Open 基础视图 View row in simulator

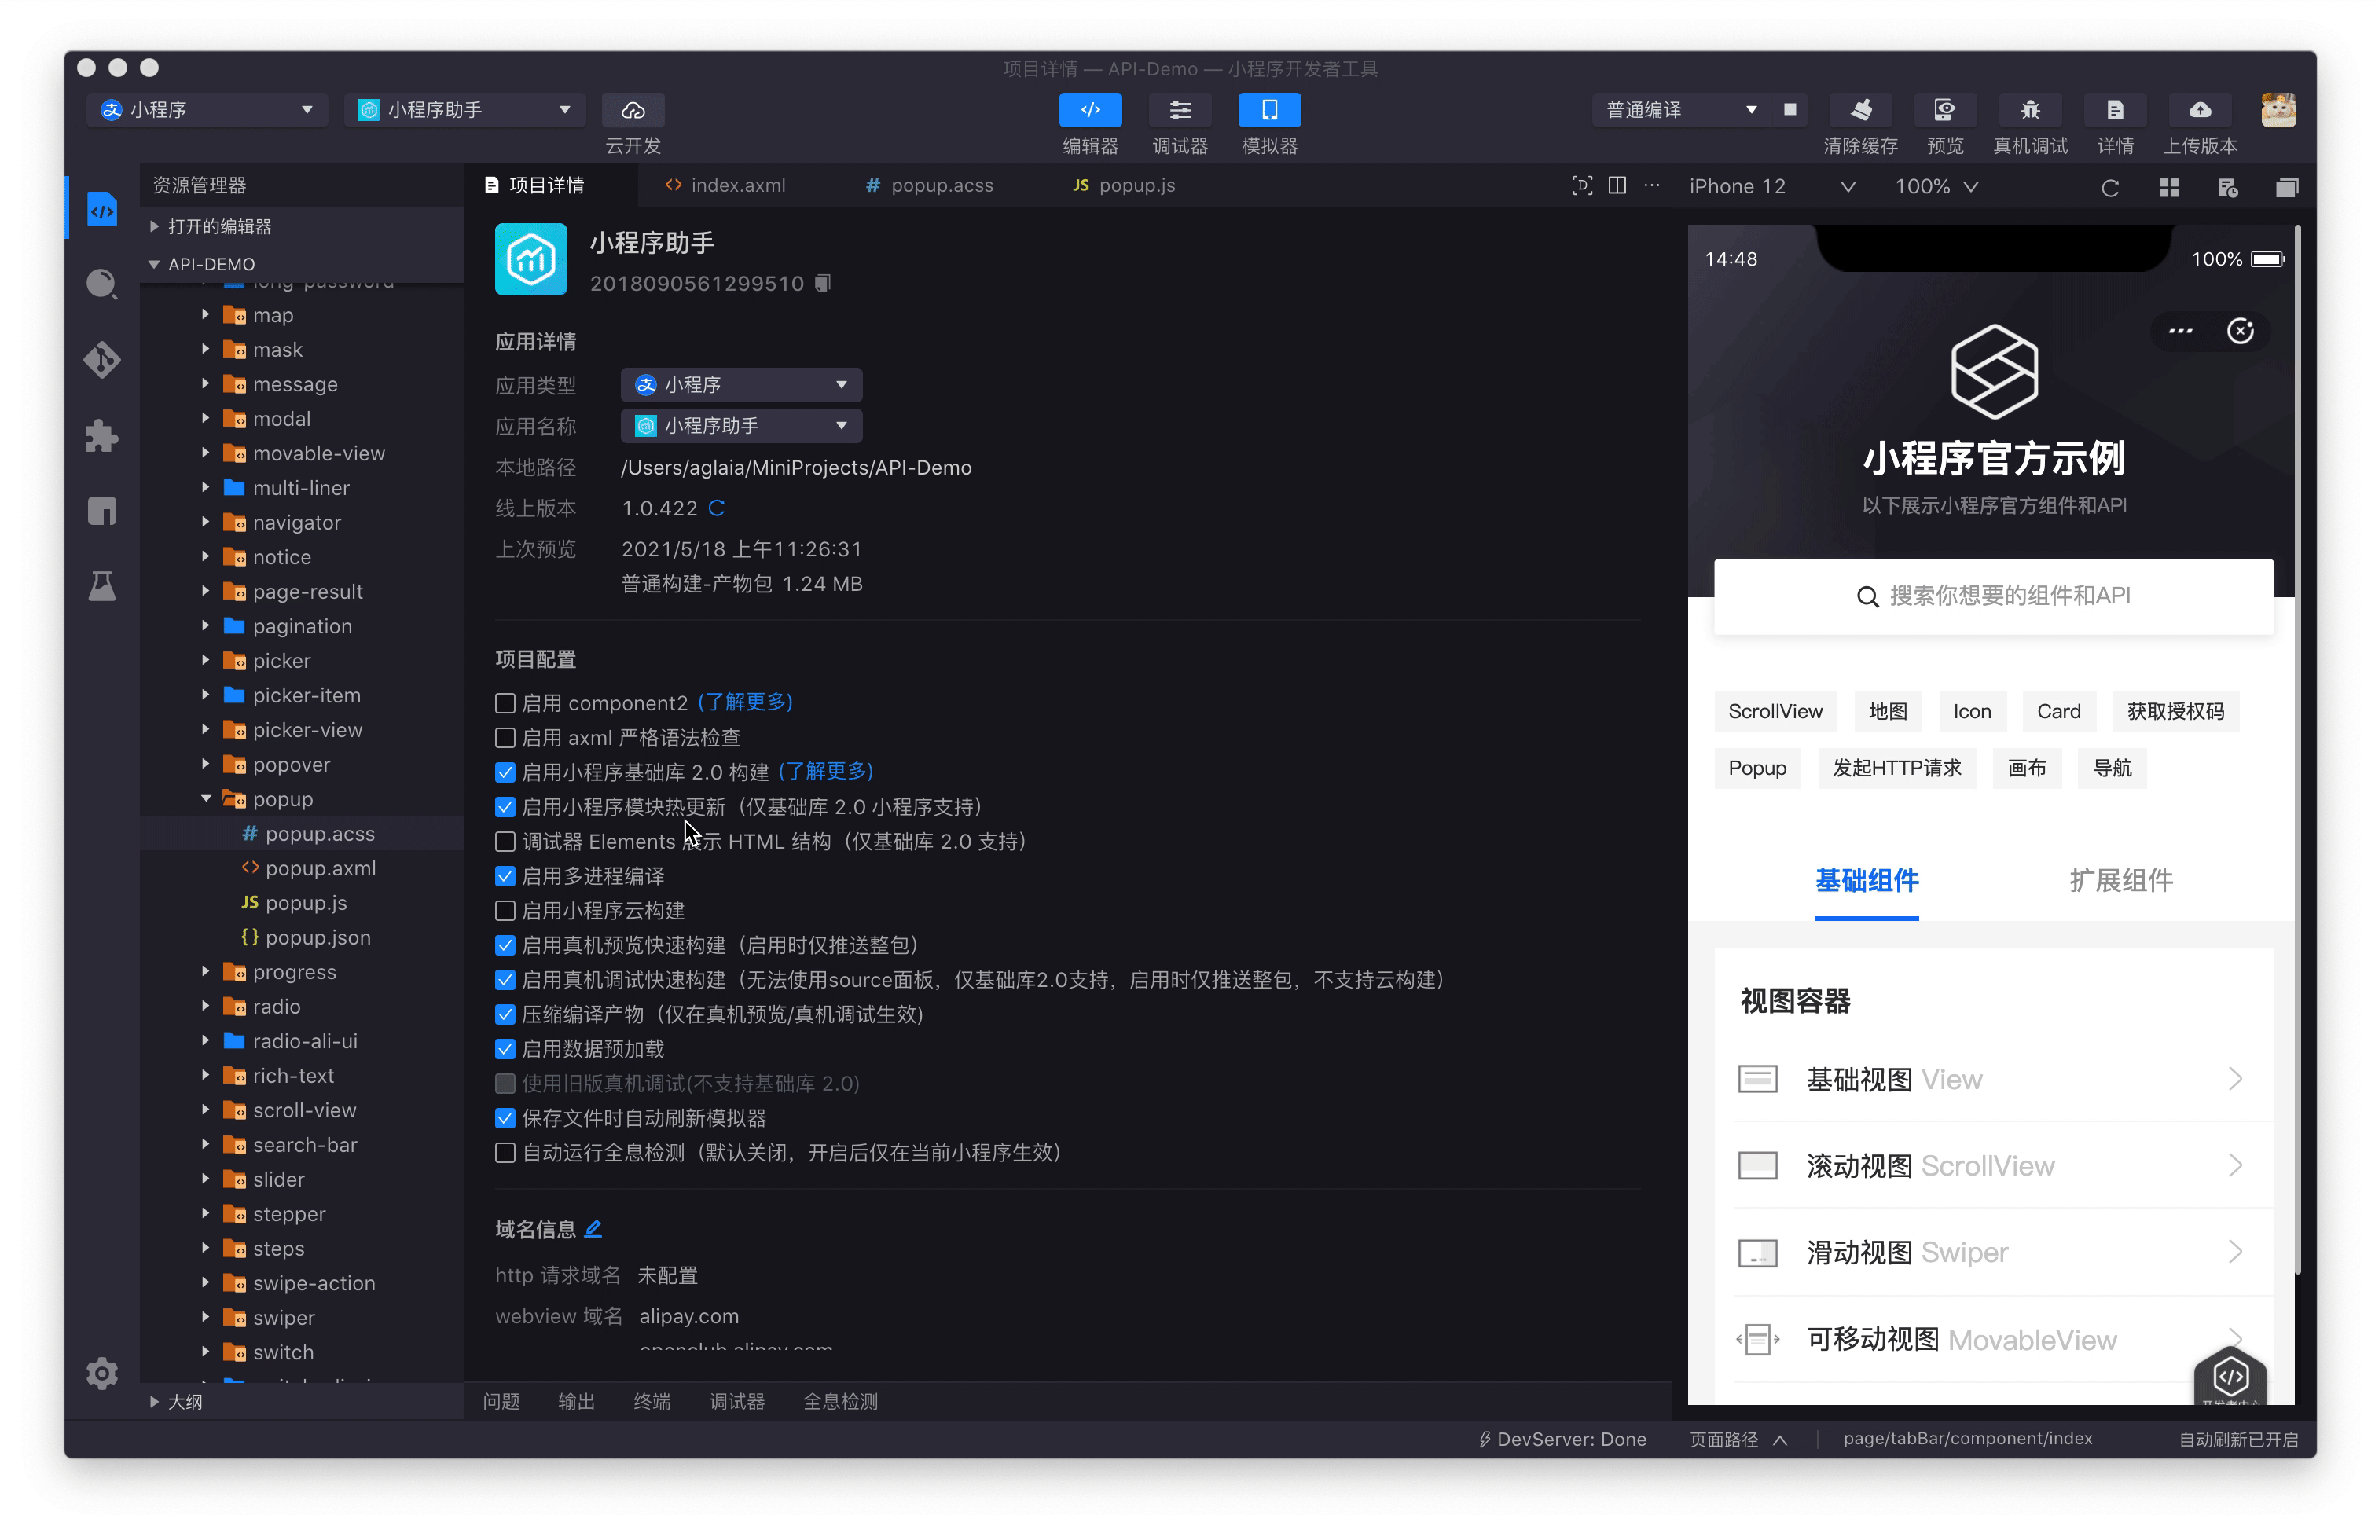pyautogui.click(x=1994, y=1079)
